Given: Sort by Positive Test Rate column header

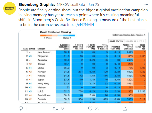Looking at the screenshot, I should click(115, 48).
